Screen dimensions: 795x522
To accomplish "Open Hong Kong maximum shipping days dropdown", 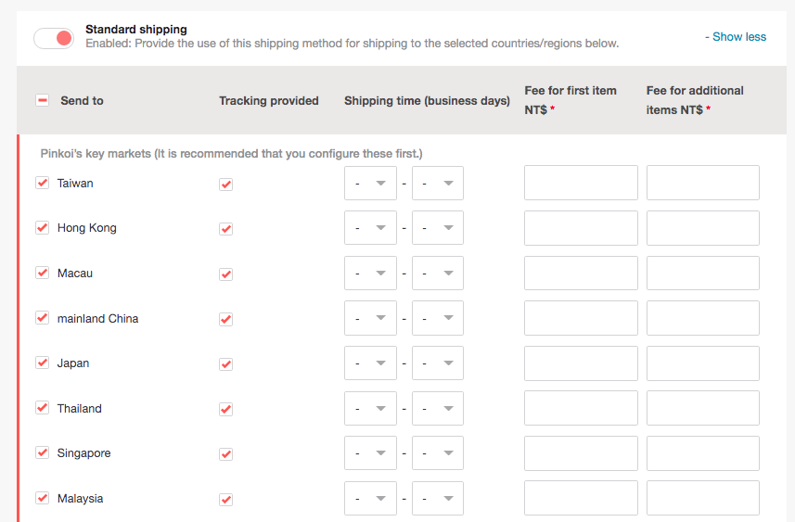I will 438,228.
